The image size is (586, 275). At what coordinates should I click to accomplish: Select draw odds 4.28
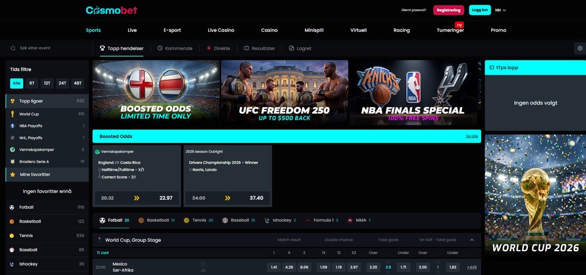point(289,267)
